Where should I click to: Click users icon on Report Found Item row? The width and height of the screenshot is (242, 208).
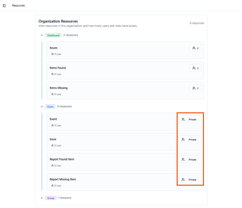[183, 160]
